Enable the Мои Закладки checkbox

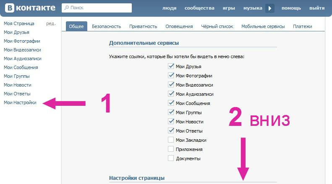171,140
